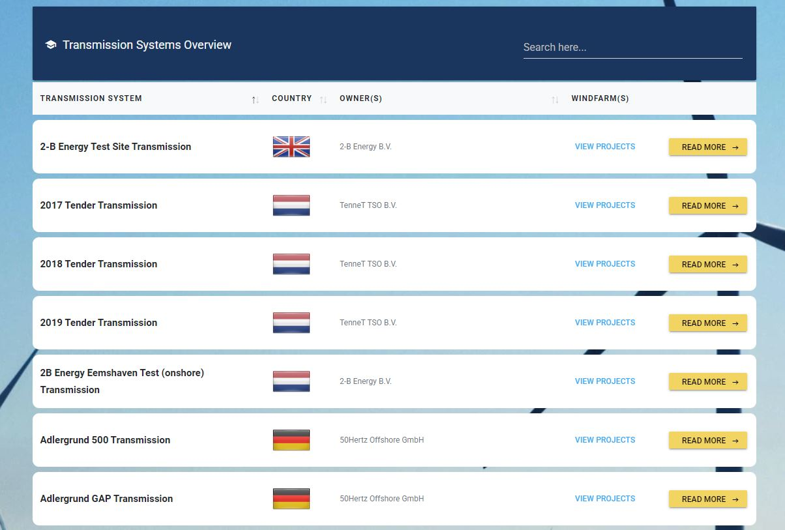Click the Transmission System column header label
This screenshot has width=785, height=530.
tap(91, 98)
